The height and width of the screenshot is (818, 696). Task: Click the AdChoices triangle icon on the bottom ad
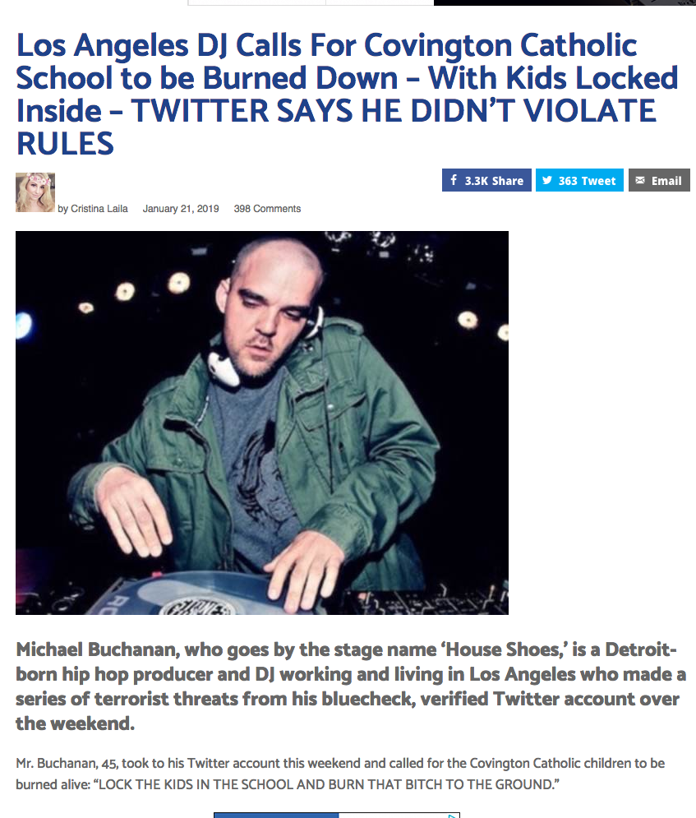(x=454, y=815)
